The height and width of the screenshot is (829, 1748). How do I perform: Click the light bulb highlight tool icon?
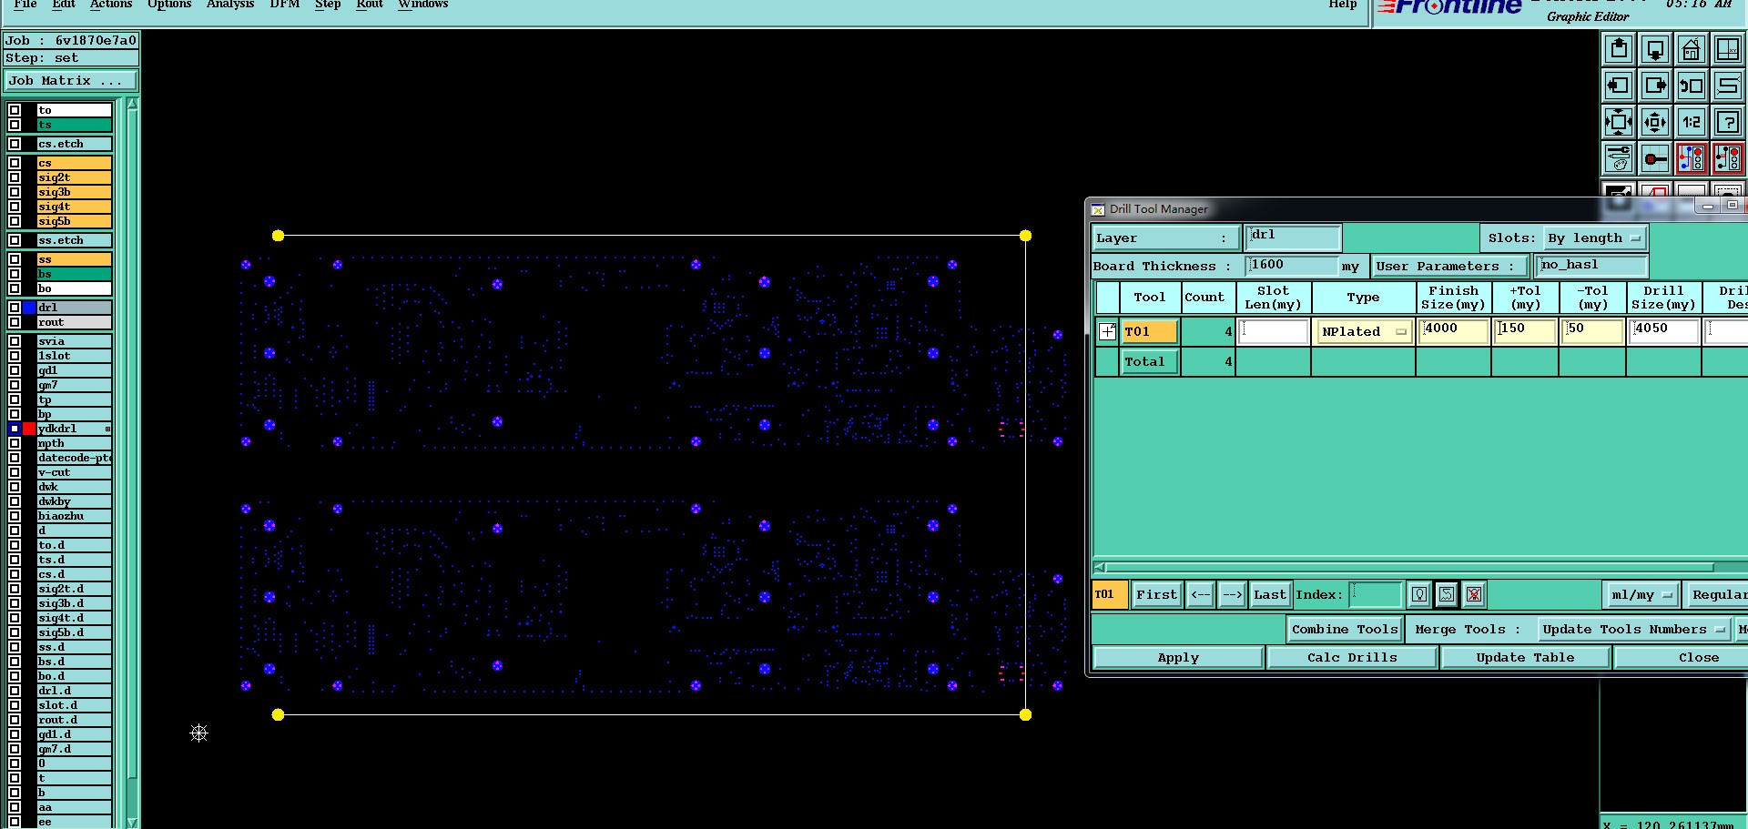click(x=1418, y=594)
